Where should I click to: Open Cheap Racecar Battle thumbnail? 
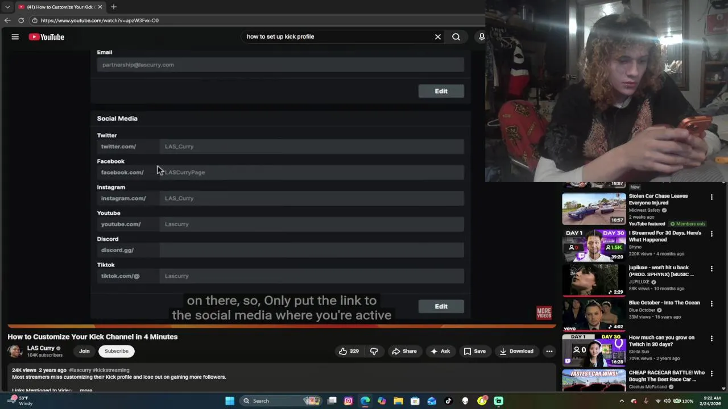pyautogui.click(x=594, y=381)
